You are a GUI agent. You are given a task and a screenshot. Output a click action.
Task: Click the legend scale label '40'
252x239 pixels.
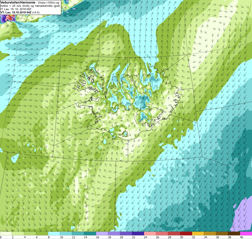pyautogui.click(x=242, y=237)
